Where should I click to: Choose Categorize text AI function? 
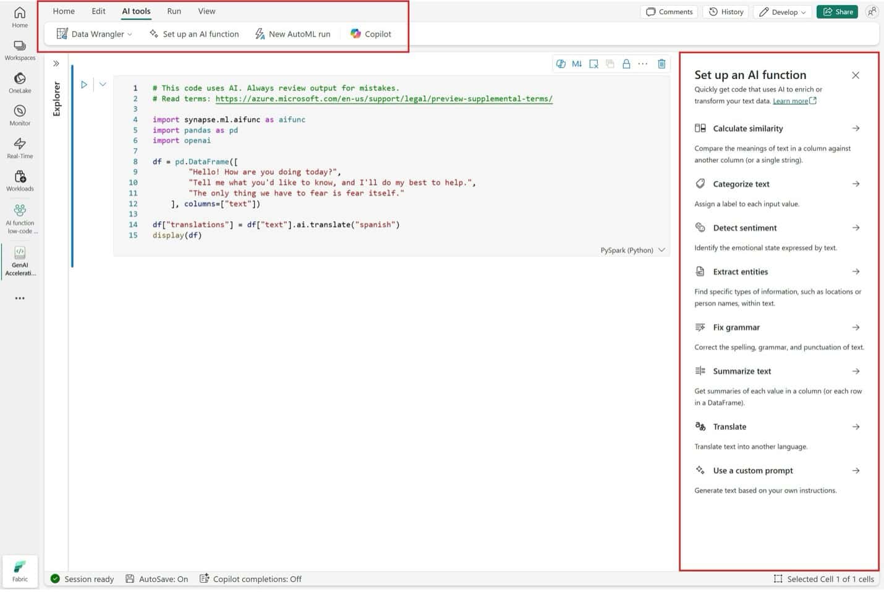coord(778,184)
